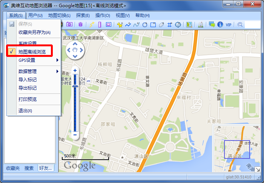264x183 pixels.
Task: Select the add polyline track tool
Action: point(128,24)
